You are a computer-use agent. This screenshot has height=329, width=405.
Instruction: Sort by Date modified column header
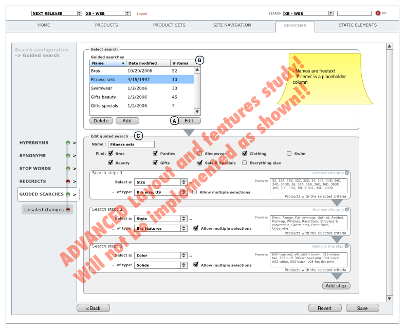click(148, 63)
